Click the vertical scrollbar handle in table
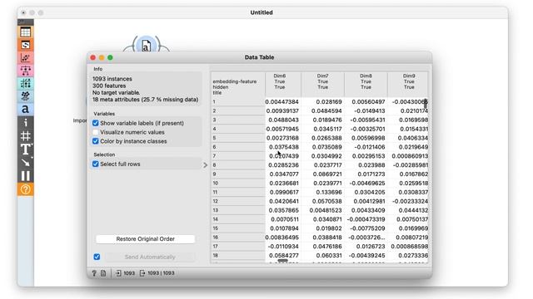The height and width of the screenshot is (299, 533). (426, 103)
